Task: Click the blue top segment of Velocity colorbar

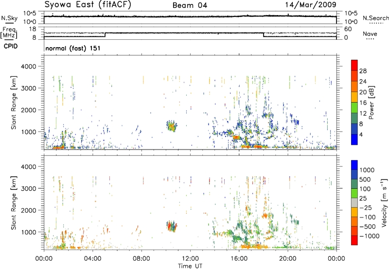Action: point(354,165)
